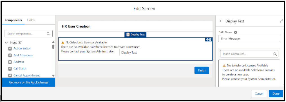This screenshot has width=286, height=102.
Task: Open Get more on the AppExchange
Action: tap(29, 82)
